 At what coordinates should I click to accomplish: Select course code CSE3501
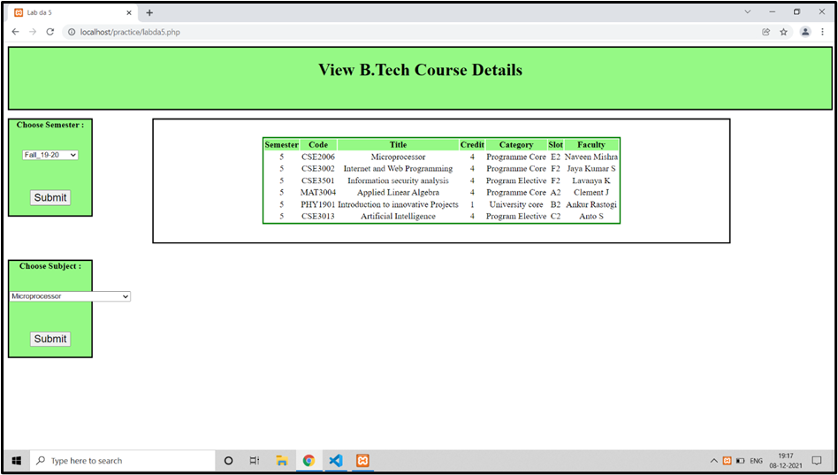pos(318,180)
